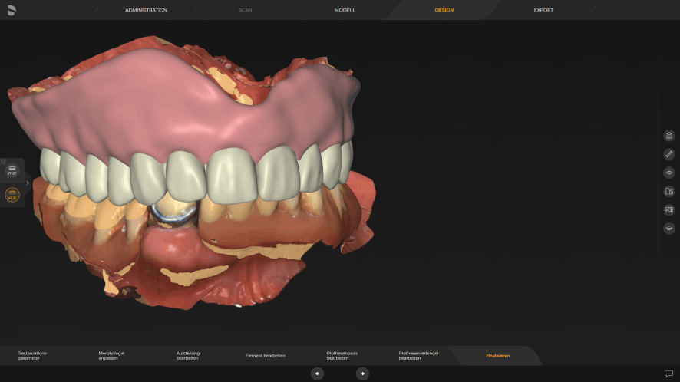Toggle the lower jaw 41-31 restoration
The width and height of the screenshot is (680, 382).
coord(12,195)
